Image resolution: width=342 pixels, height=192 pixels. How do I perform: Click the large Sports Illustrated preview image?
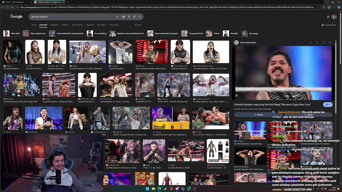[283, 73]
